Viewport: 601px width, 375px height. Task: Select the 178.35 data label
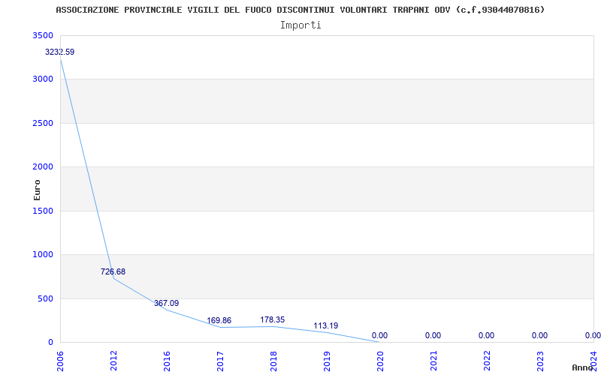(273, 320)
